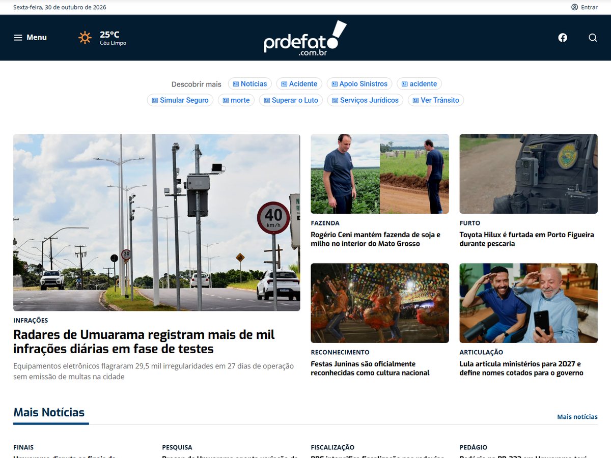This screenshot has height=458, width=611.
Task: Open the hamburger Menu icon
Action: point(18,38)
